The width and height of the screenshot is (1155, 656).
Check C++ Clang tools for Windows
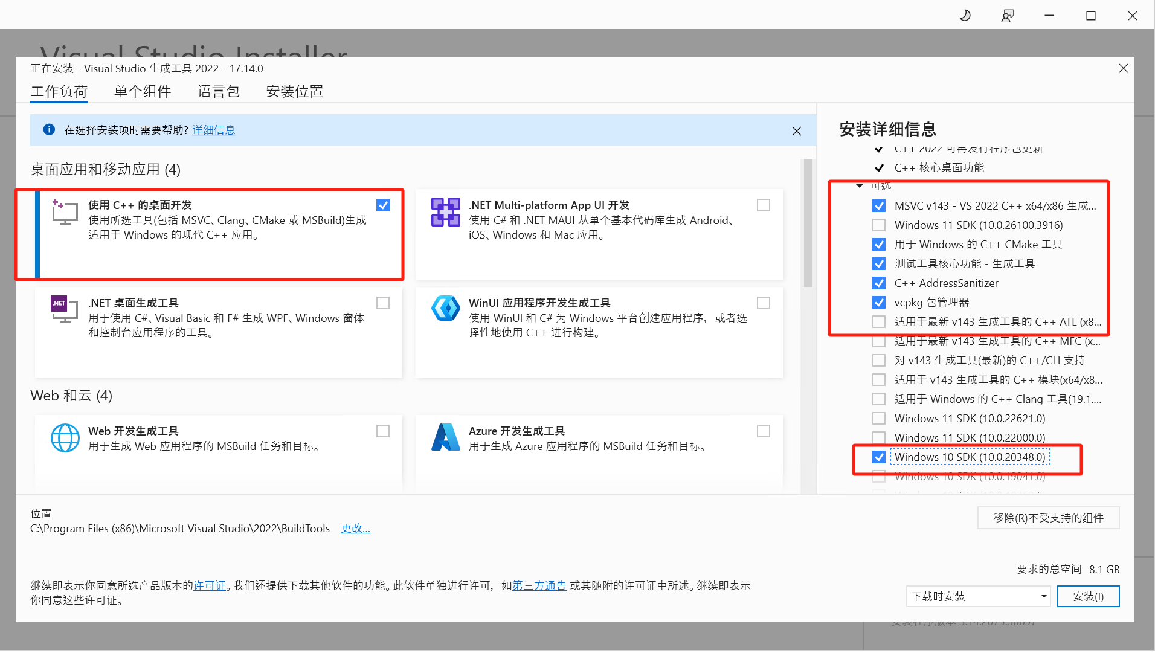pyautogui.click(x=879, y=399)
